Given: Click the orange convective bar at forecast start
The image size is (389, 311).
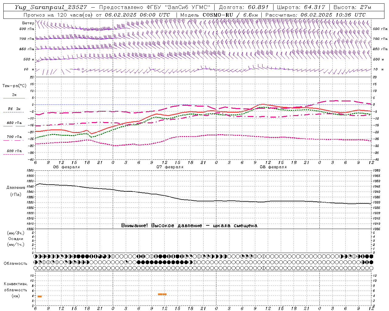Looking at the screenshot, I should pos(40,296).
